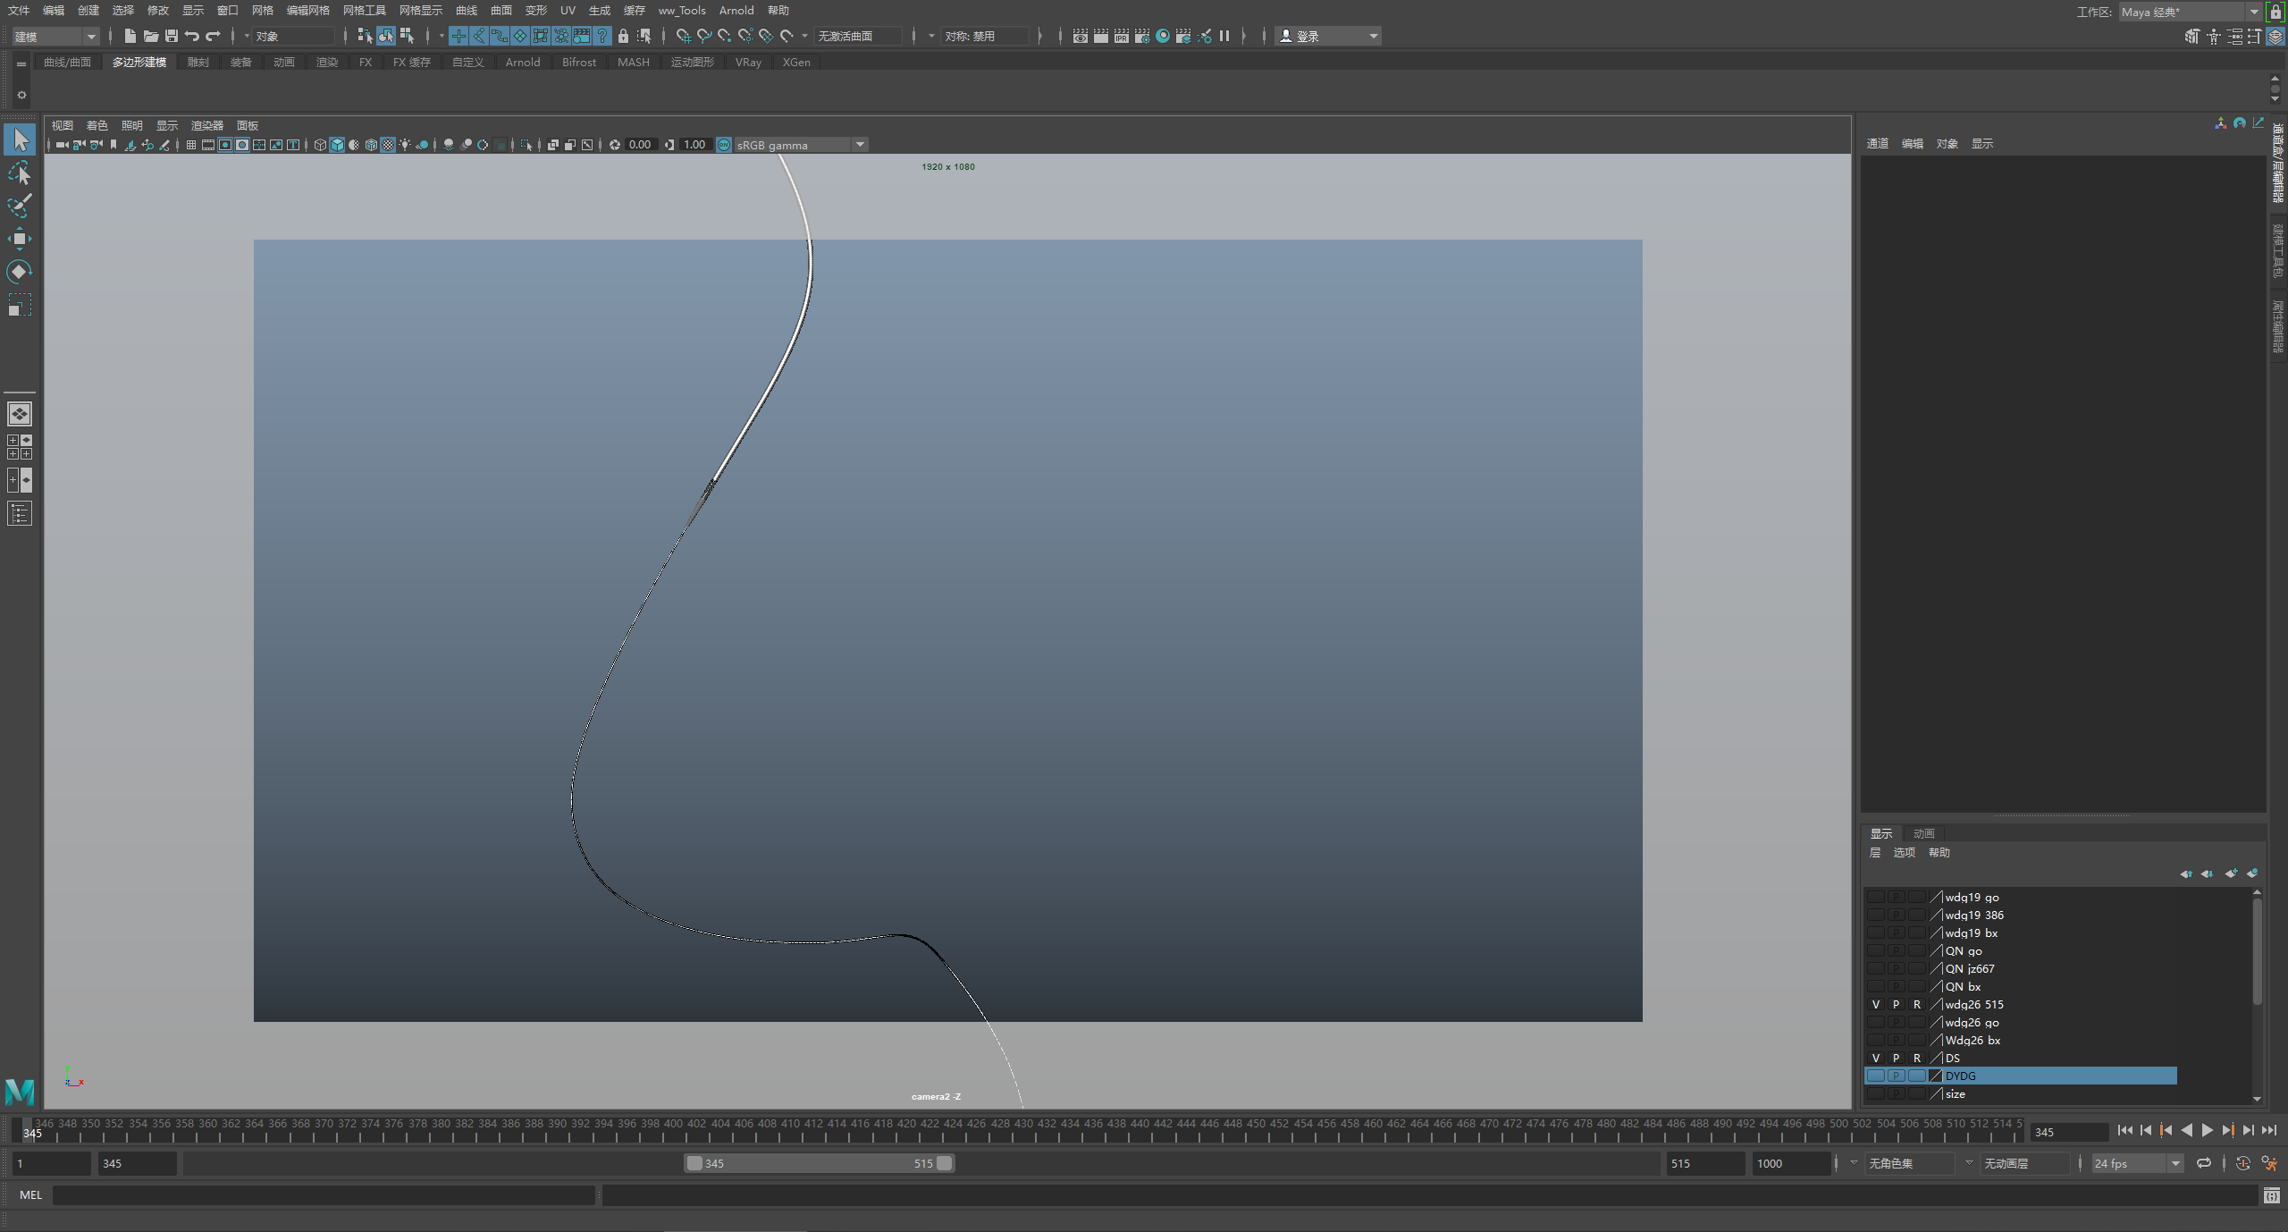
Task: Toggle reference R box of wdg26 515 layer
Action: [1917, 1004]
